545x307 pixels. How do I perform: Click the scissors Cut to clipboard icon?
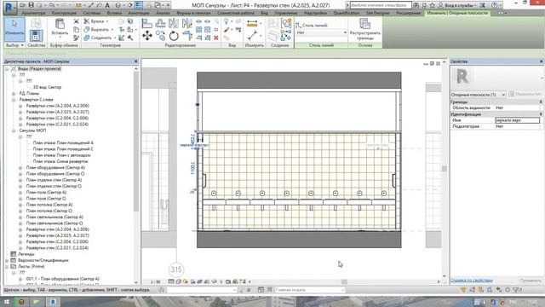coord(76,21)
